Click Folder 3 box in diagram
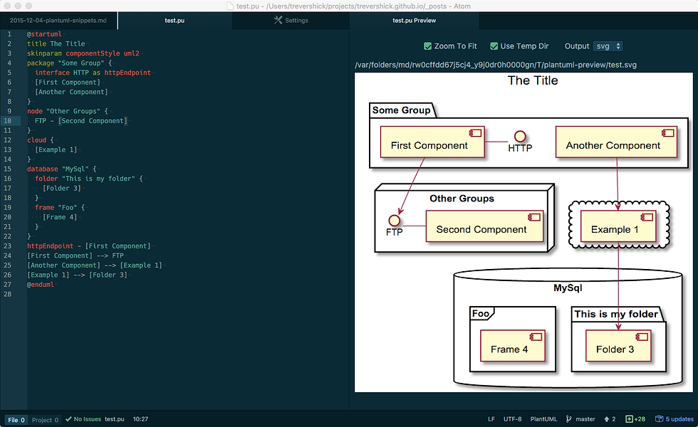The image size is (698, 427). point(618,346)
